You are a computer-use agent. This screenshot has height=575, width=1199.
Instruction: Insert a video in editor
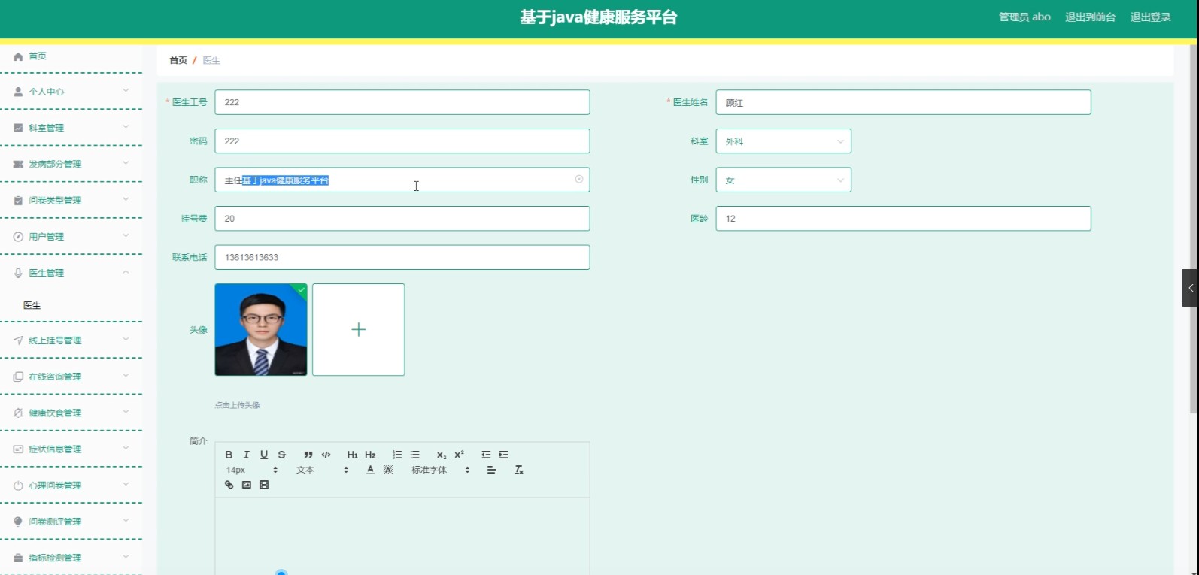(264, 485)
